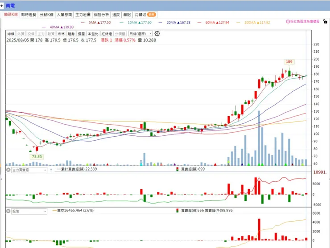Click the 40MA legend line swatch

point(44,27)
